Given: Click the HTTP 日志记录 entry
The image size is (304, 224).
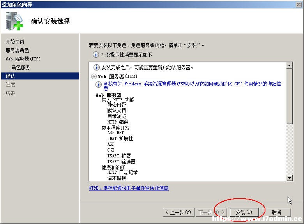Looking at the screenshot, I should (122, 172).
